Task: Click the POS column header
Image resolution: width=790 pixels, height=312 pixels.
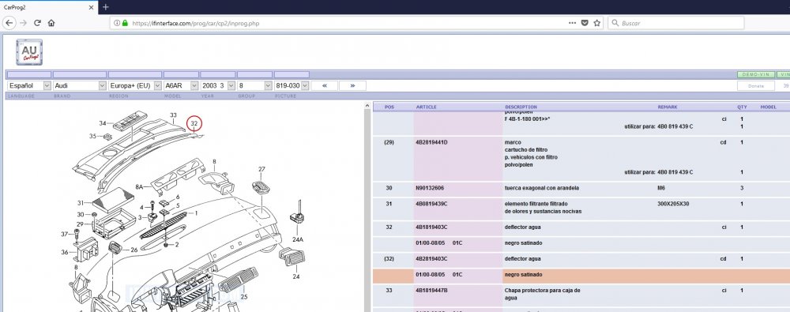Action: (x=389, y=107)
